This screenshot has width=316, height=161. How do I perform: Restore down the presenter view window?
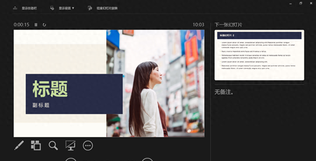click(x=301, y=3)
